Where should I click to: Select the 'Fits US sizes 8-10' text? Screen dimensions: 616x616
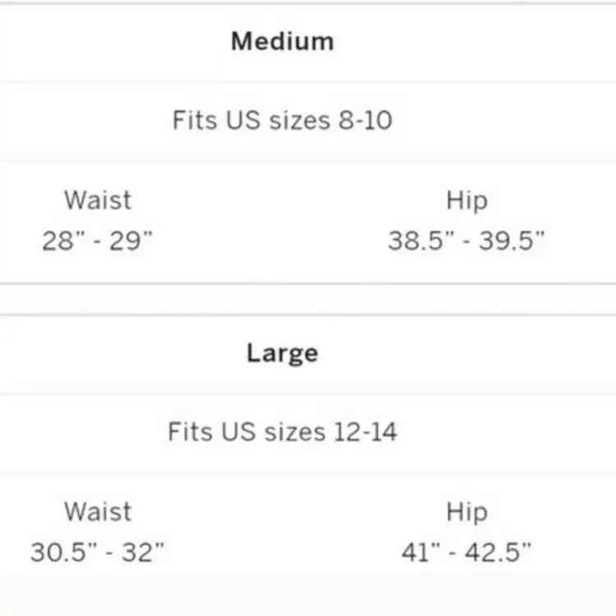click(283, 121)
